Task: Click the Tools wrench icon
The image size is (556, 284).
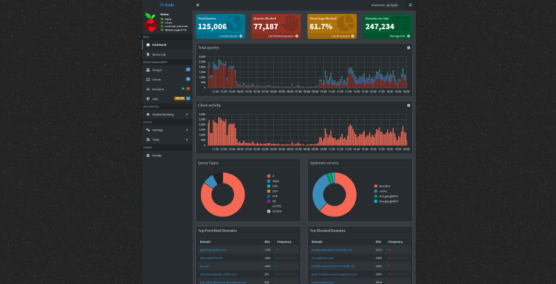Action: pyautogui.click(x=148, y=140)
